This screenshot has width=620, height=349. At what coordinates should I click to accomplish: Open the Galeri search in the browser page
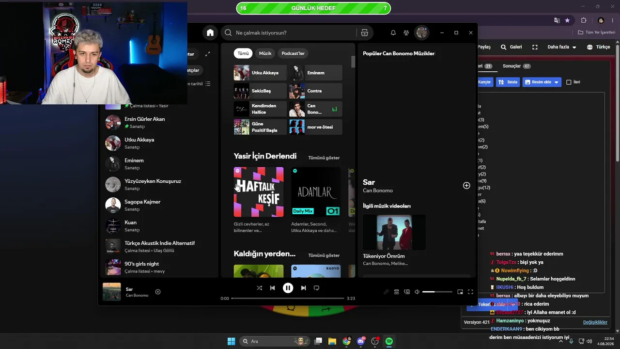[511, 47]
